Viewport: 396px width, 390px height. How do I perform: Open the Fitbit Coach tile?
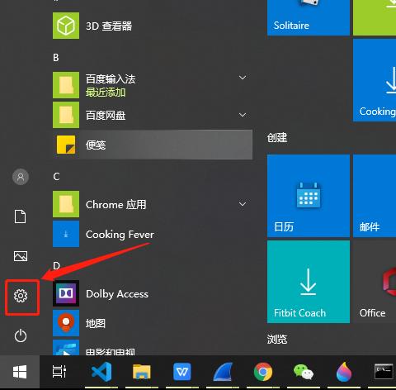coord(309,282)
